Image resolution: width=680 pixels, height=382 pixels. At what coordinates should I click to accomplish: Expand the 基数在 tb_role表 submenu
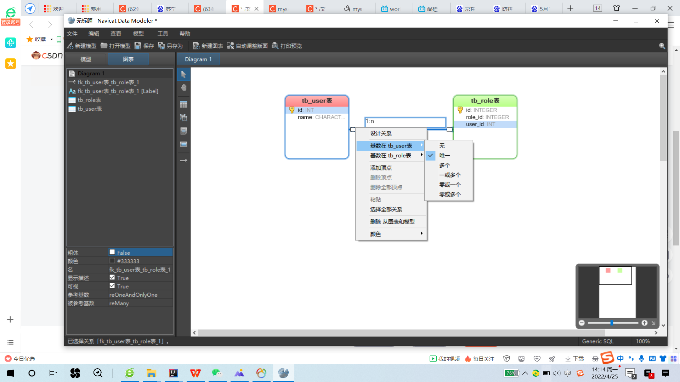click(x=391, y=156)
